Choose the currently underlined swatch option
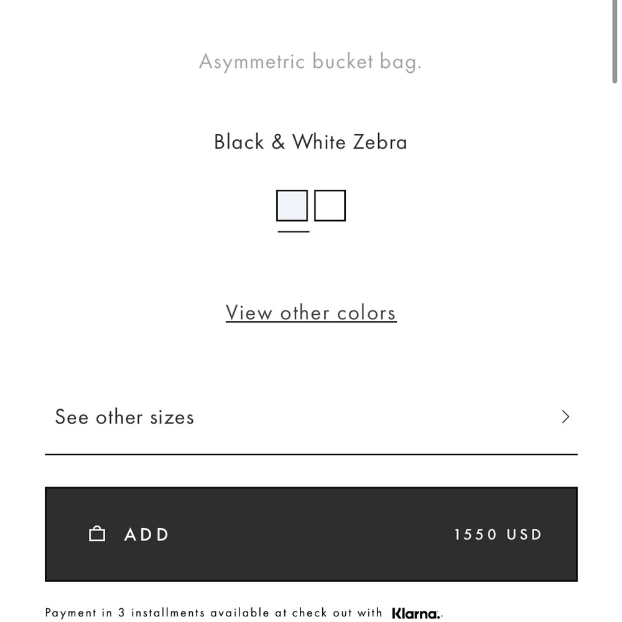Image resolution: width=622 pixels, height=622 pixels. 291,205
